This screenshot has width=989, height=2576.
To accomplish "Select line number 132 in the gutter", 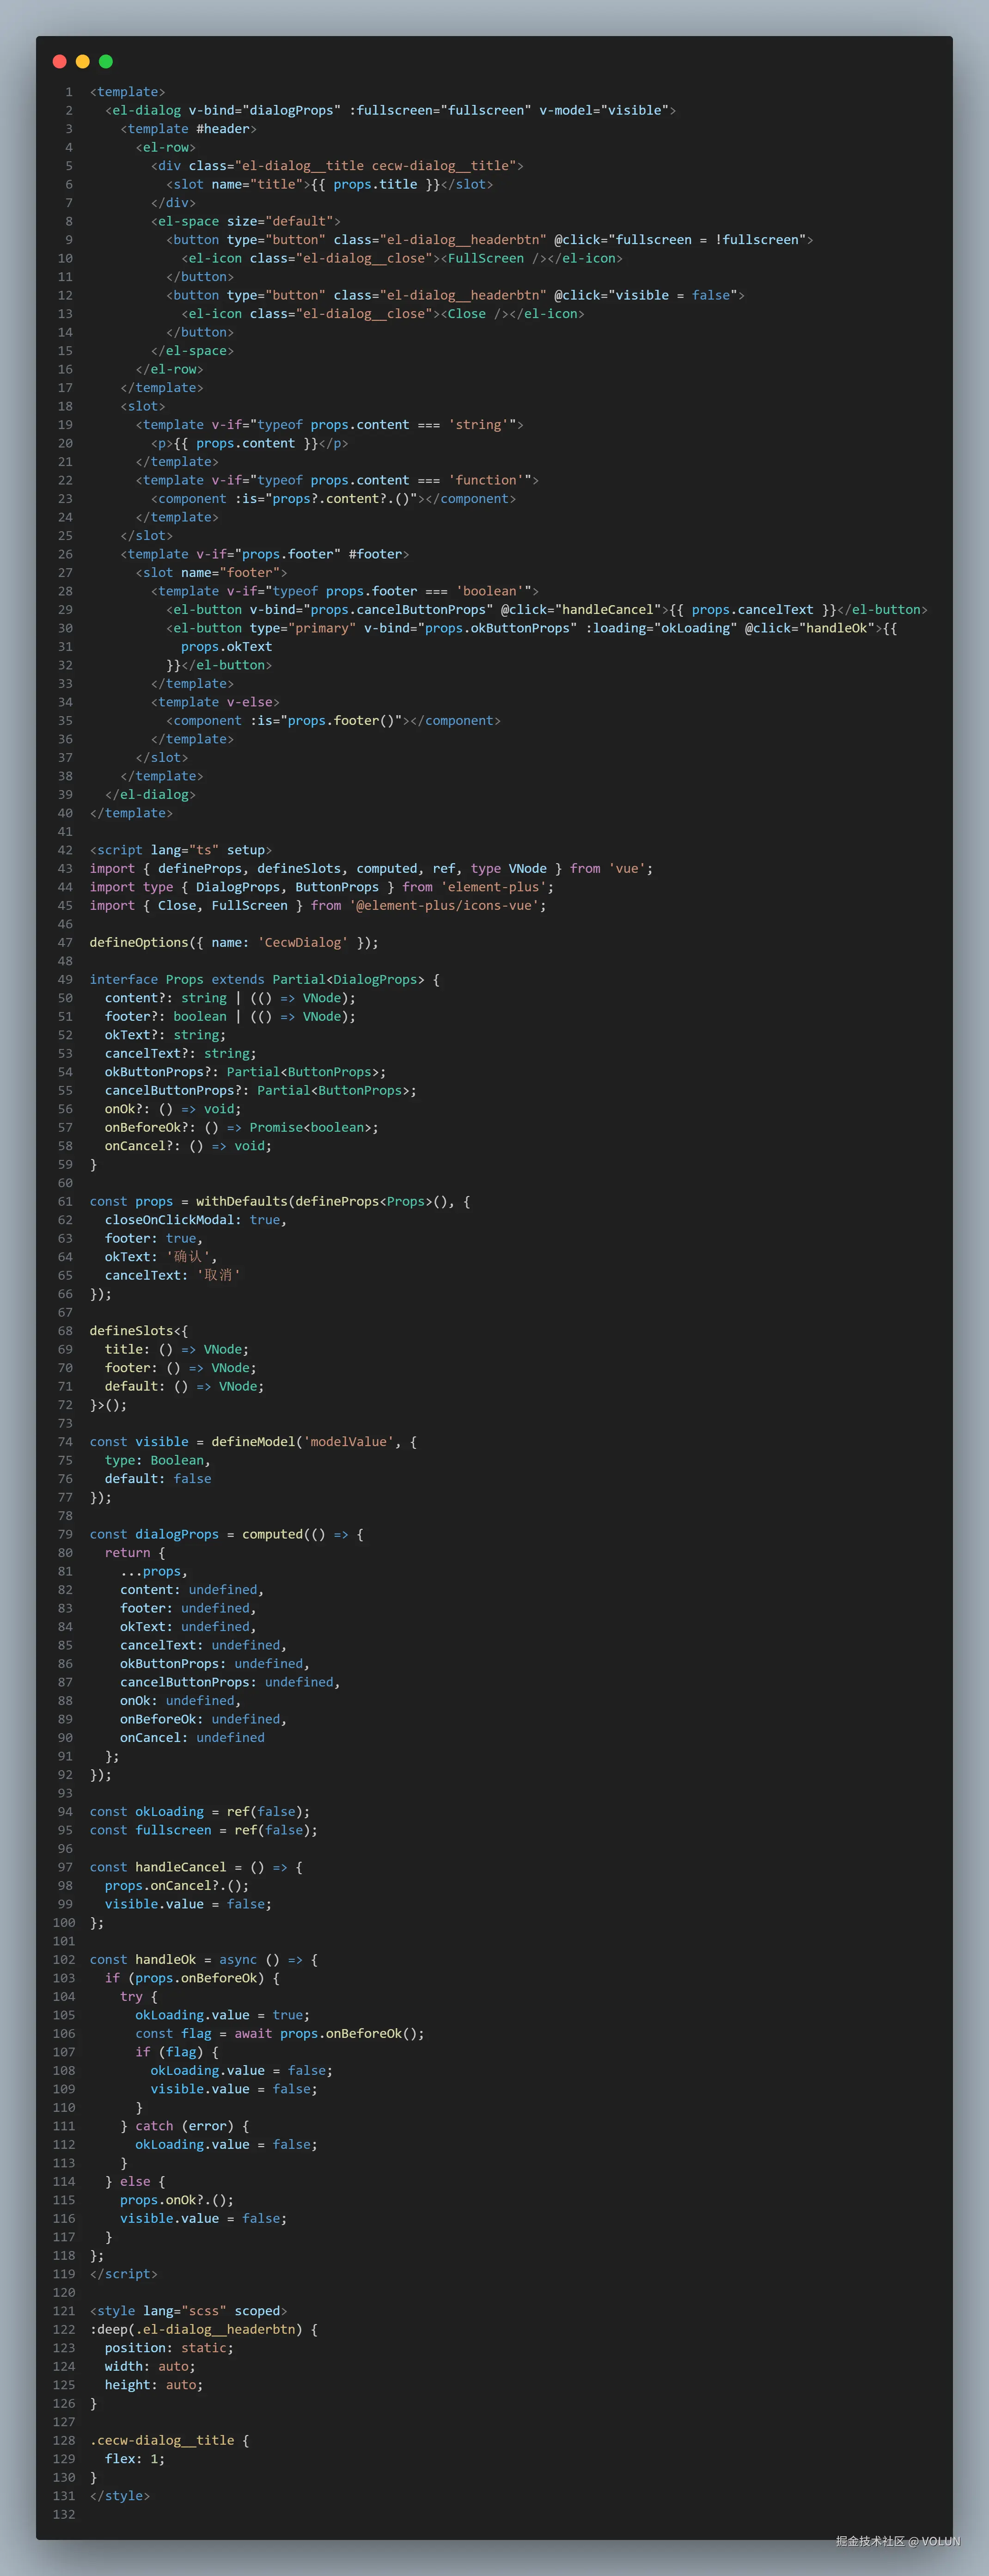I will (x=64, y=2514).
